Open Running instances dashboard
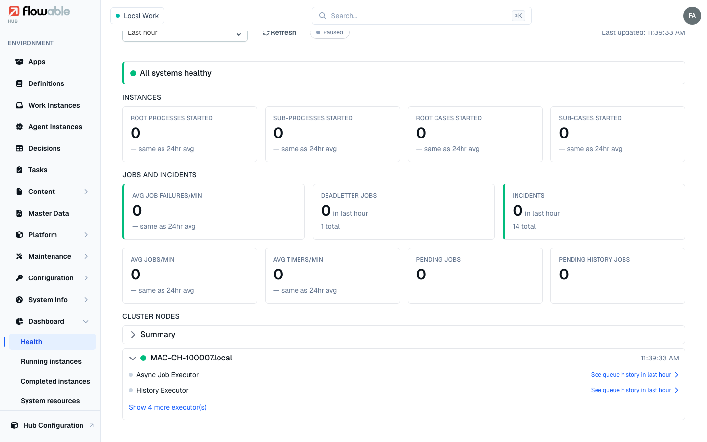 click(x=51, y=361)
